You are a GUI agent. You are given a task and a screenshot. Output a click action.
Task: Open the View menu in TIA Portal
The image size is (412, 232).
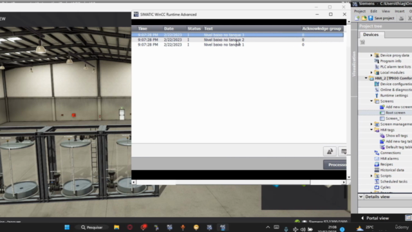386,12
